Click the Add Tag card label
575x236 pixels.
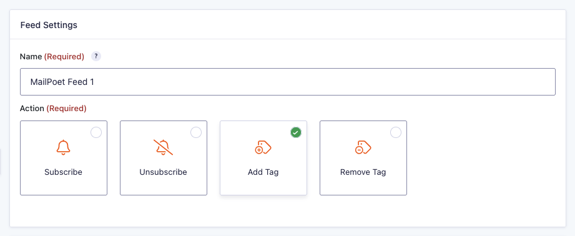coord(263,172)
